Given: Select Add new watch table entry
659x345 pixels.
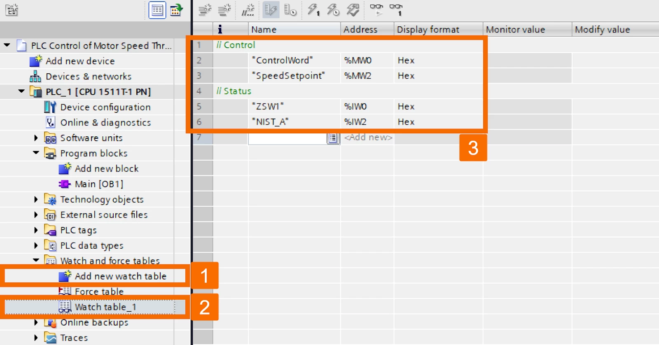Looking at the screenshot, I should tap(121, 276).
